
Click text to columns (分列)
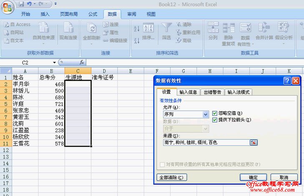[x=213, y=31]
